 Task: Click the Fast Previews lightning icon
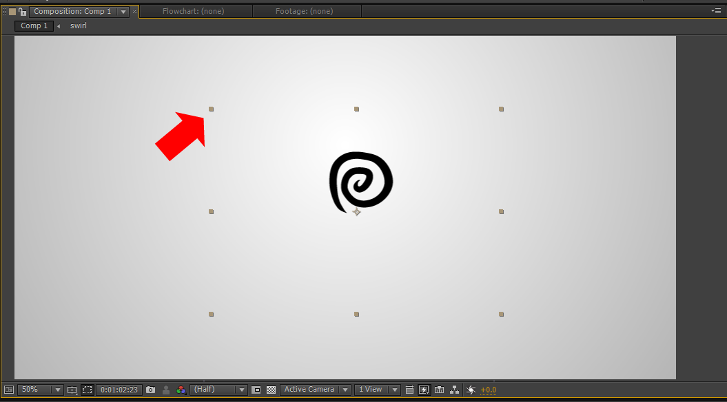point(424,390)
